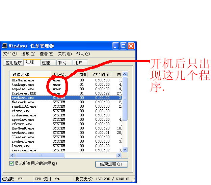Click CPU time 0:00:22 of Explorer.EXE
Image resolution: width=211 pixels, height=185 pixels.
click(102, 93)
